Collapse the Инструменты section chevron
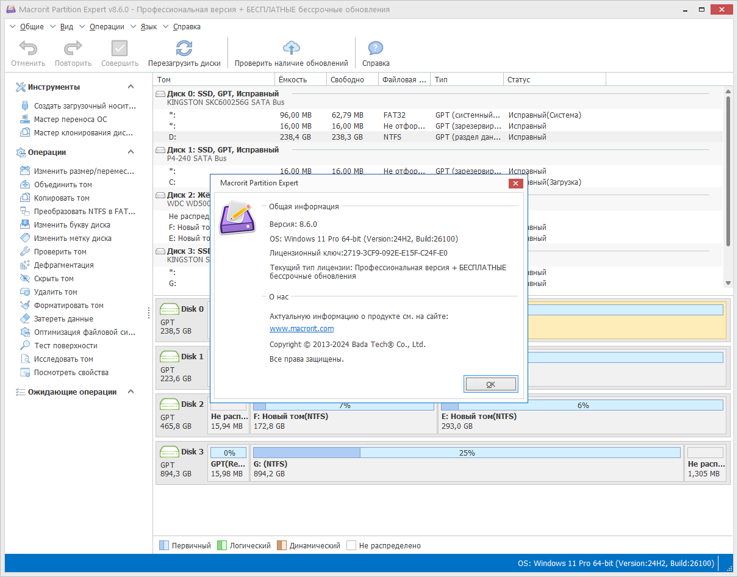The image size is (738, 577). click(x=131, y=87)
